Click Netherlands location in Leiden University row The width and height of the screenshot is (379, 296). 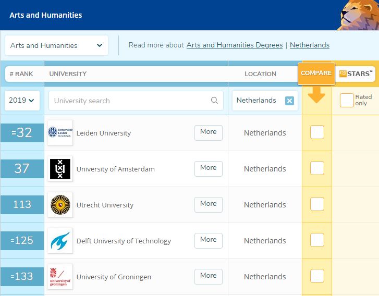click(265, 133)
